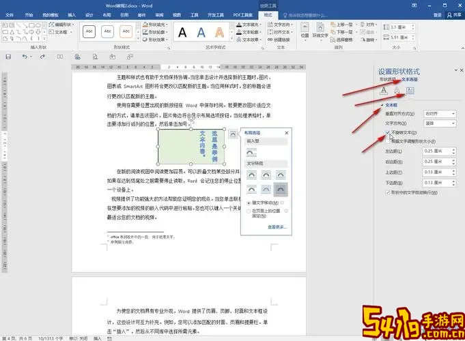Click the Share (共享) person icon
The height and width of the screenshot is (341, 465).
tap(454, 15)
